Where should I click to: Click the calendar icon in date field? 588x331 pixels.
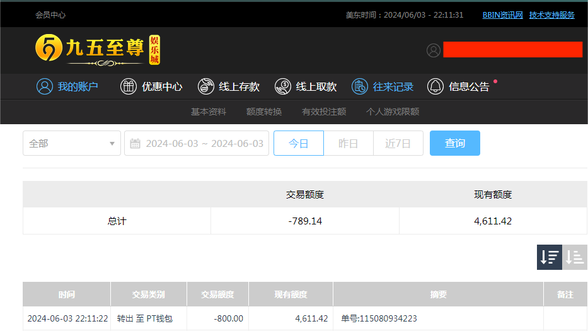[x=135, y=143]
